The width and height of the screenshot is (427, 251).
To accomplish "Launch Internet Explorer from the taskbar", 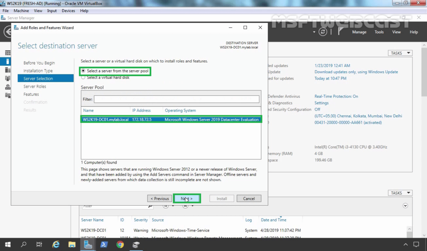I will (56, 244).
